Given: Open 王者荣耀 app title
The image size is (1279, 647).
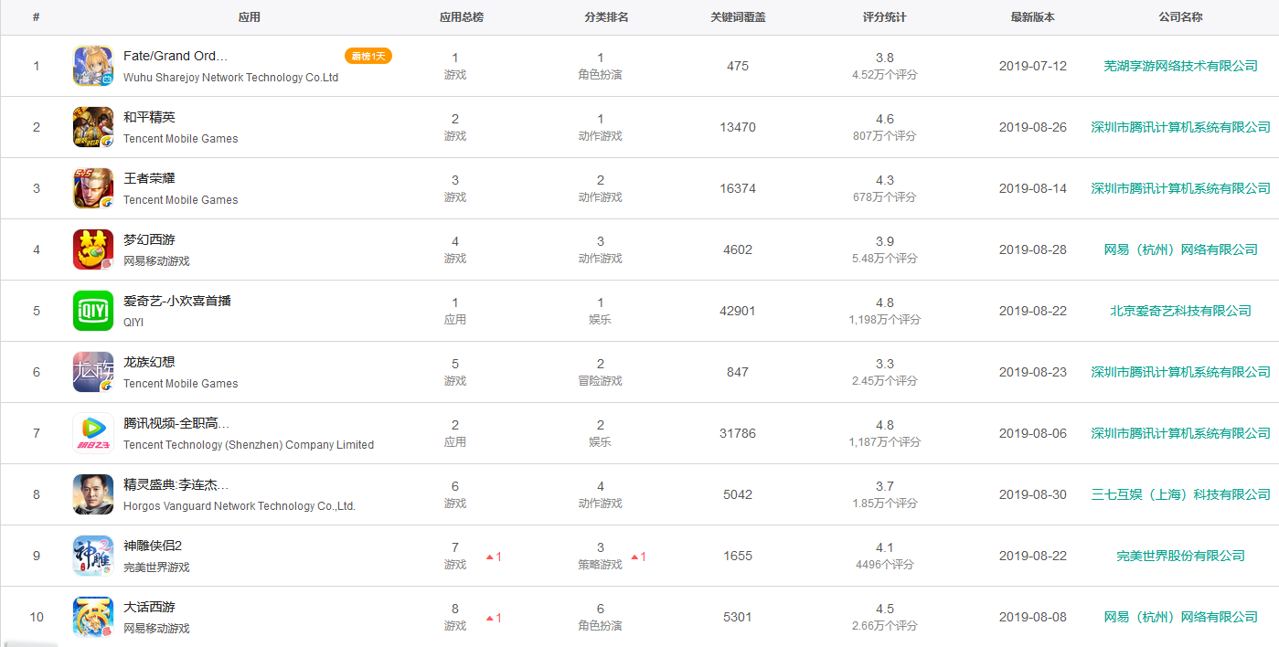Looking at the screenshot, I should (x=149, y=178).
